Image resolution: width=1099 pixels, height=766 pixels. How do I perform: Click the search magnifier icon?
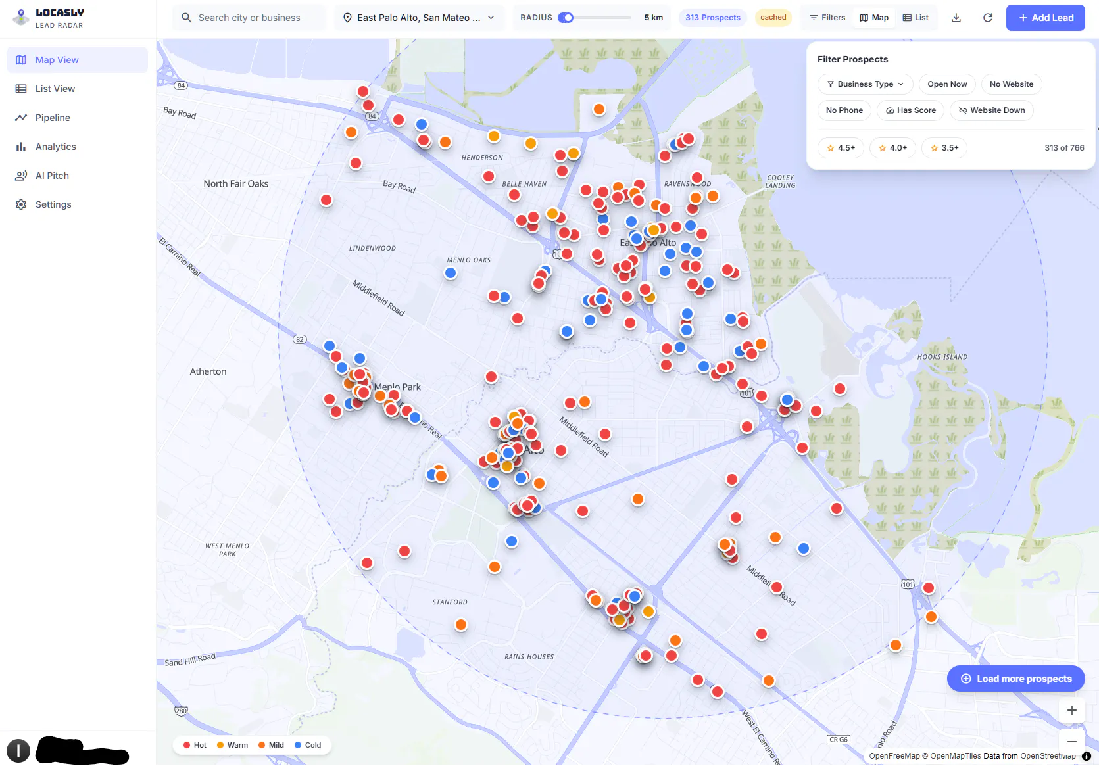click(x=187, y=18)
